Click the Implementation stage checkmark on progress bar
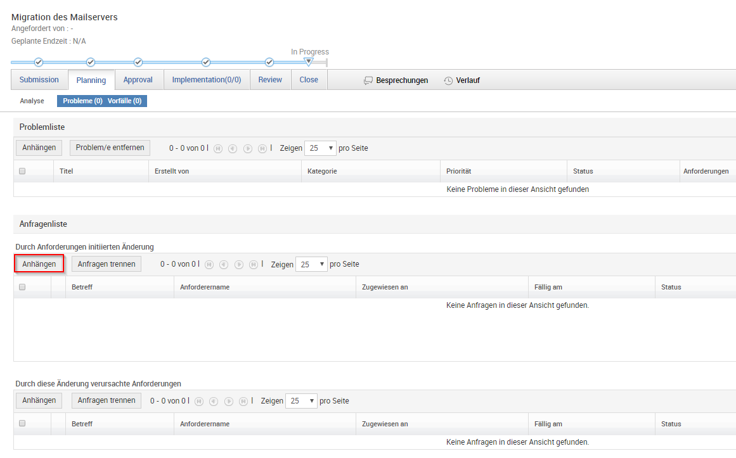 pyautogui.click(x=205, y=62)
